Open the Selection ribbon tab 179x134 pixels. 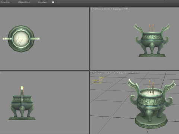point(6,2)
